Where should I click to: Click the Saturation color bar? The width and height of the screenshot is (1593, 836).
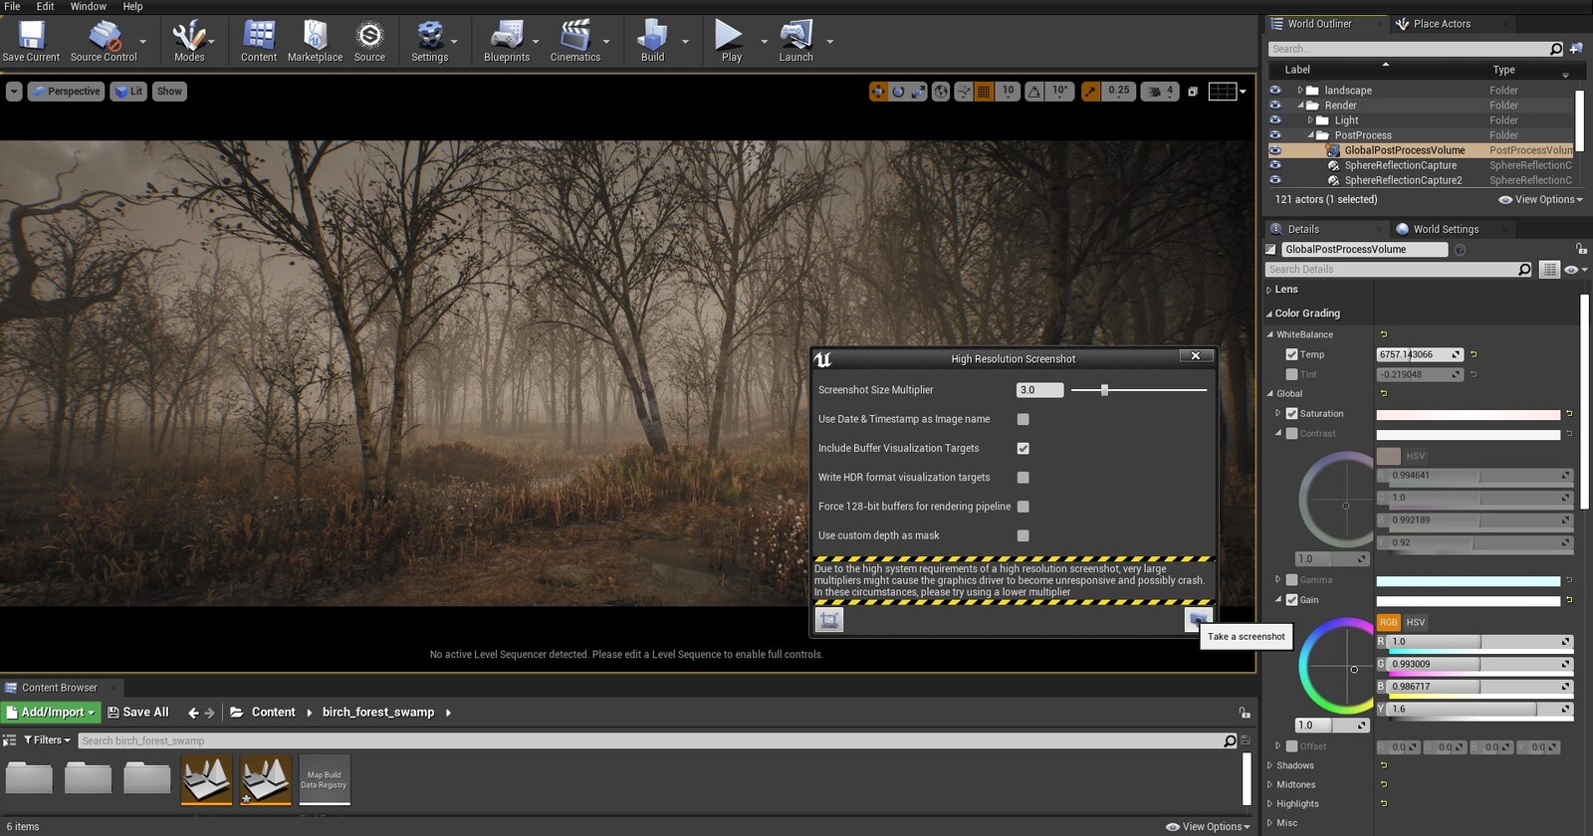pyautogui.click(x=1469, y=414)
